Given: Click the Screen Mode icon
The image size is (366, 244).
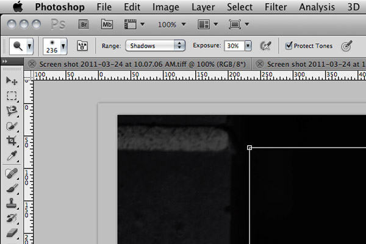Looking at the screenshot, I should 235,24.
